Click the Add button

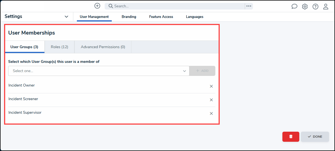[x=202, y=71]
